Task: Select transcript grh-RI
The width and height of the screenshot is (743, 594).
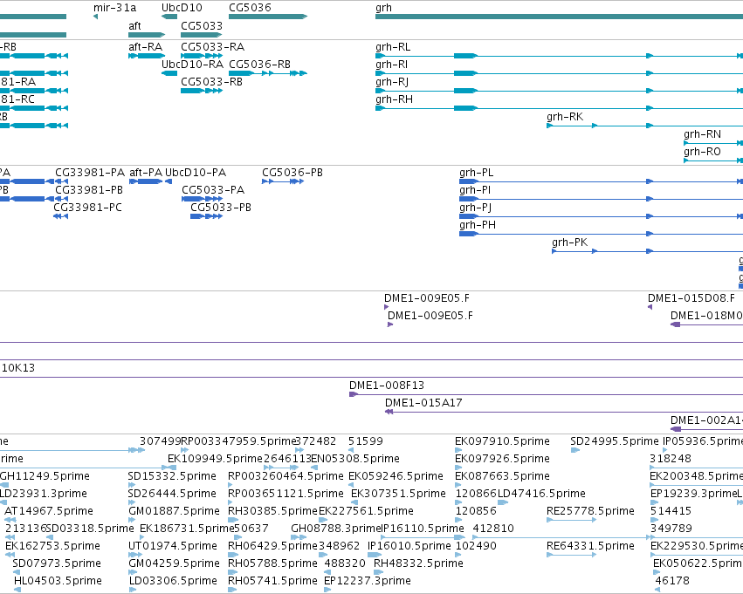Action: [x=391, y=65]
